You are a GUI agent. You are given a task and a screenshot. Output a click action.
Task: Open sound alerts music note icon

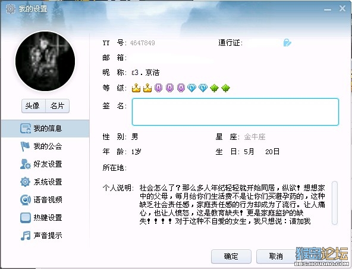26,236
